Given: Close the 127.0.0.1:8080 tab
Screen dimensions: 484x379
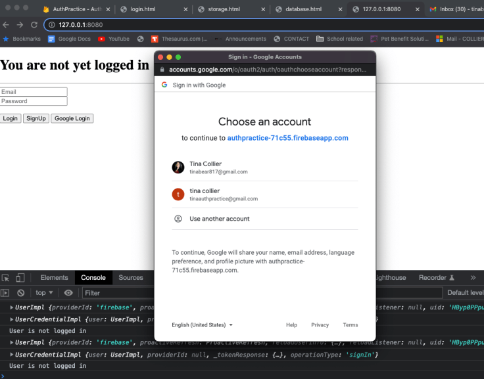Looking at the screenshot, I should (418, 9).
